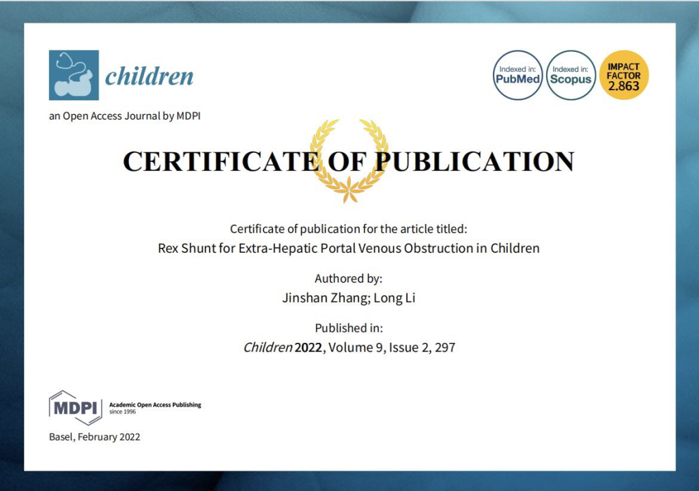Click the italic "children" wordmark beside the logo
This screenshot has width=699, height=491.
(149, 76)
